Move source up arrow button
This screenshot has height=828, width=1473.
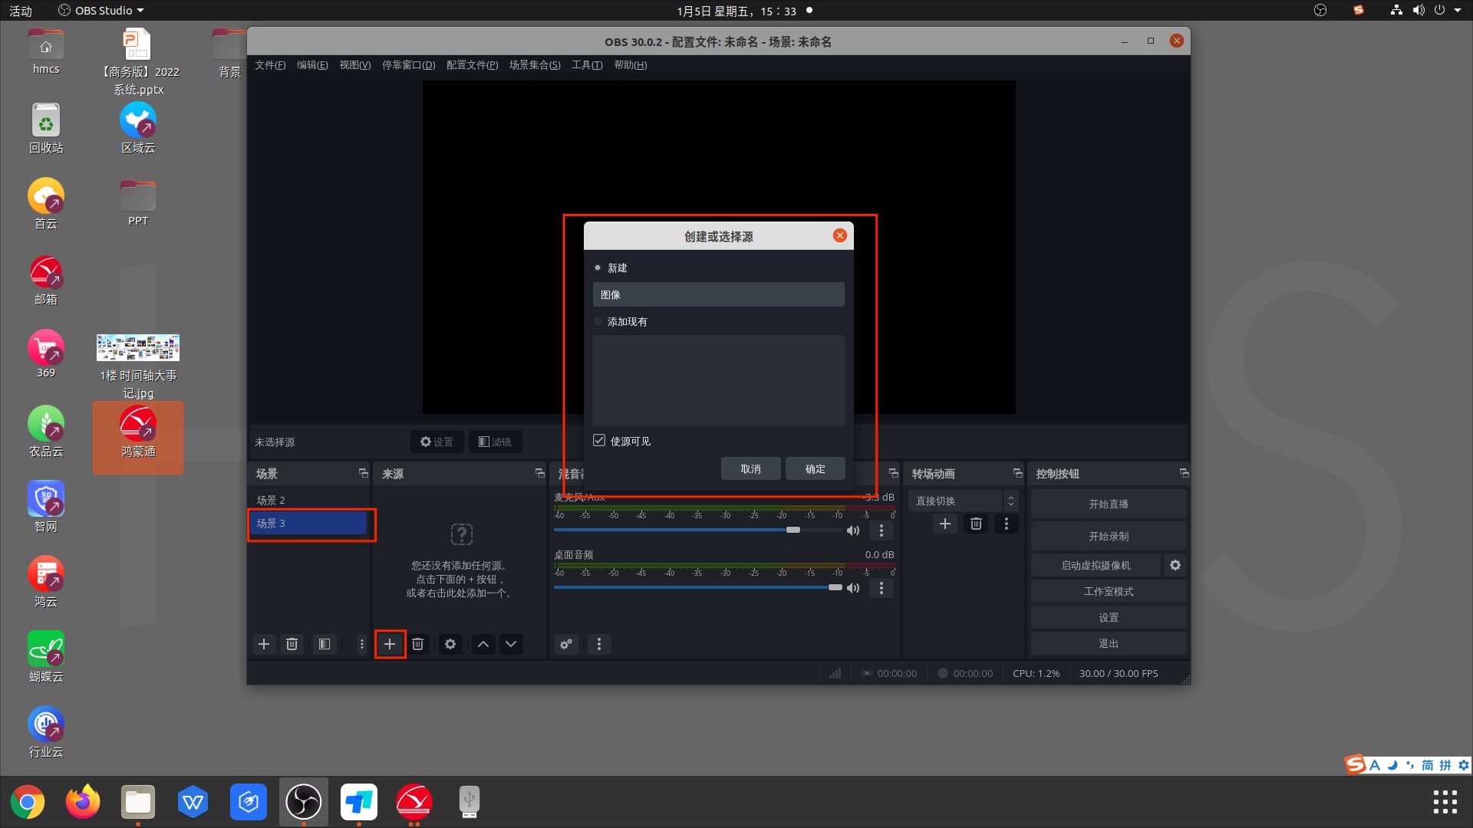(483, 644)
